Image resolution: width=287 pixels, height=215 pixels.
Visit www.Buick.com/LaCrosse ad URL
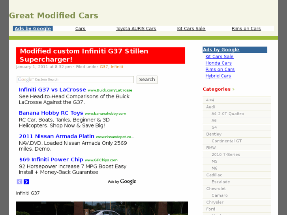click(x=110, y=90)
